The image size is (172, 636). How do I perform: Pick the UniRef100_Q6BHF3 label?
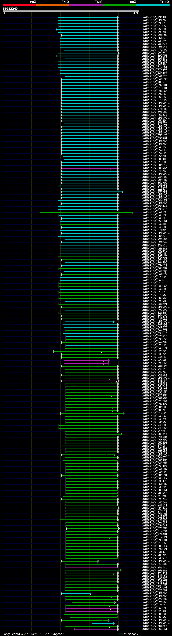(x=154, y=186)
